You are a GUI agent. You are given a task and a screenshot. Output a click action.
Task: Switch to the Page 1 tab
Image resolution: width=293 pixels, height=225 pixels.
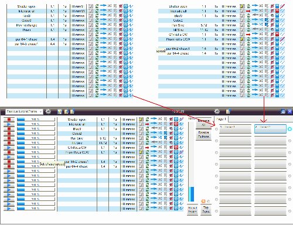(221, 119)
